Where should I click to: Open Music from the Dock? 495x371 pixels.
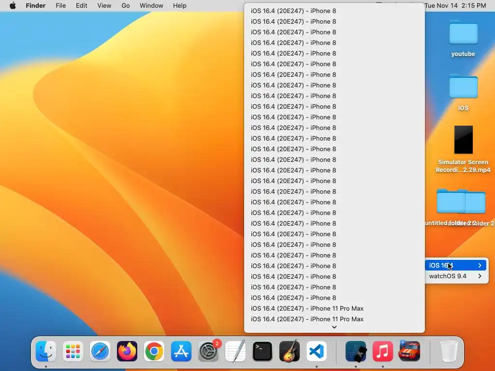pos(383,351)
